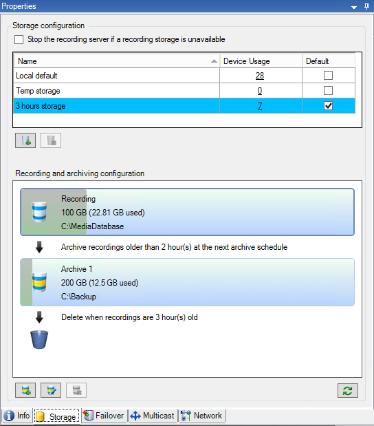Check Default for Temp storage
The image size is (374, 426).
[x=328, y=90]
